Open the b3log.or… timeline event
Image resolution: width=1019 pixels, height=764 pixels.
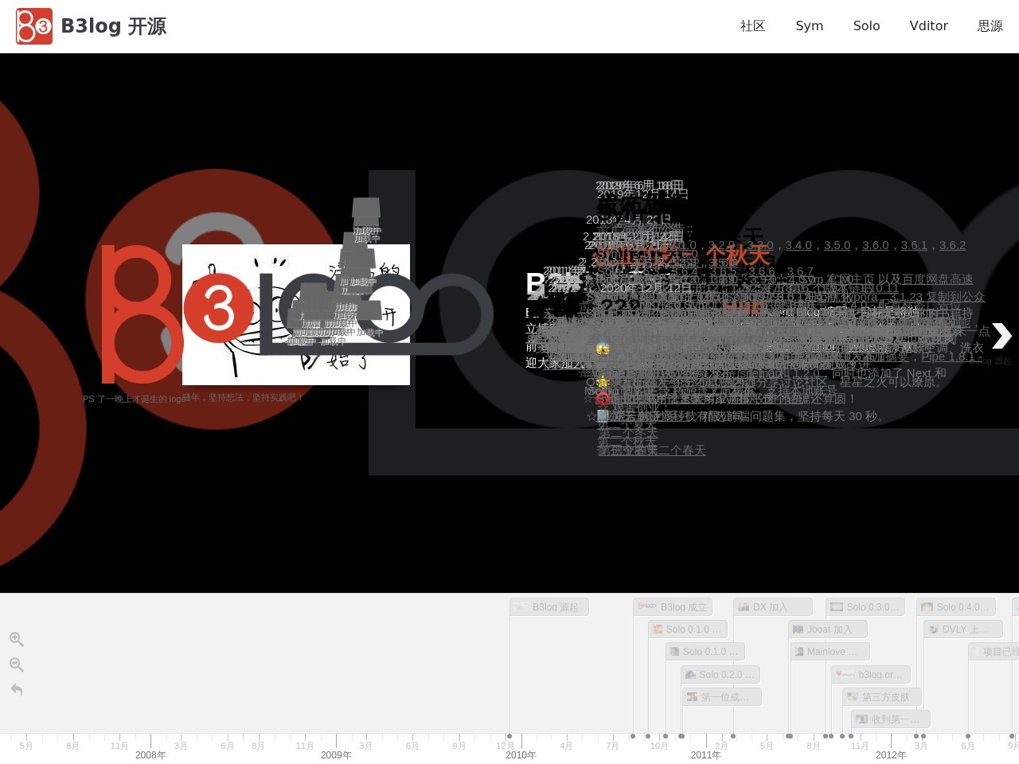point(871,675)
